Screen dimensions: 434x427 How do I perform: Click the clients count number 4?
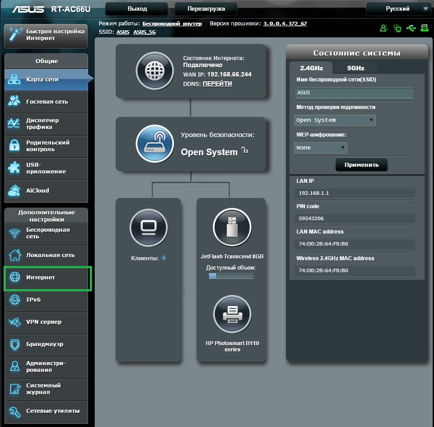[x=164, y=258]
